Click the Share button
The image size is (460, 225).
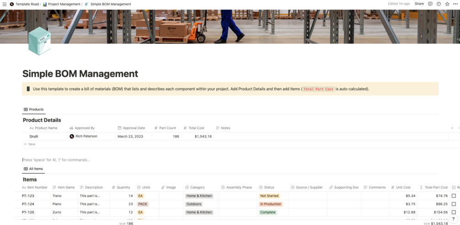(x=419, y=4)
